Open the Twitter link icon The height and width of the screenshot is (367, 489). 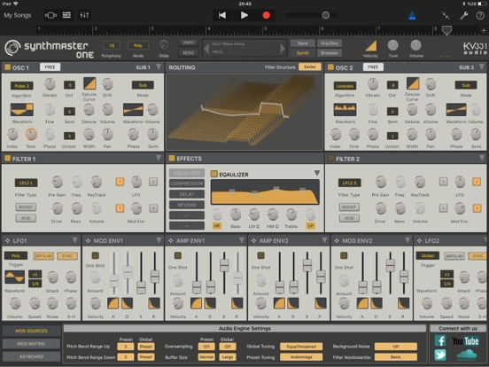click(x=440, y=355)
